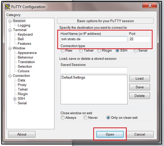Select Default Settings in session list

tap(73, 77)
